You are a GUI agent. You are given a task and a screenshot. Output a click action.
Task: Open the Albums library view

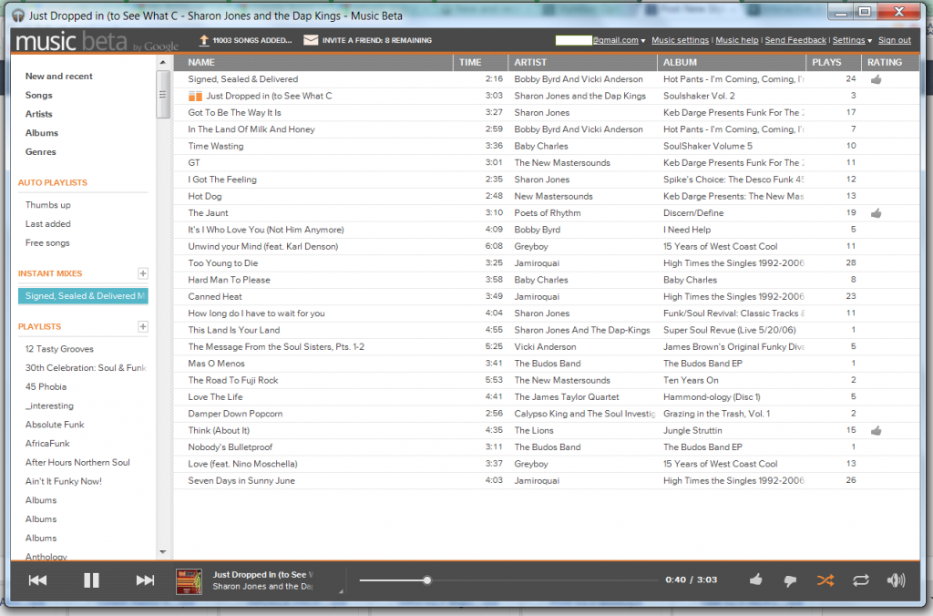coord(42,133)
